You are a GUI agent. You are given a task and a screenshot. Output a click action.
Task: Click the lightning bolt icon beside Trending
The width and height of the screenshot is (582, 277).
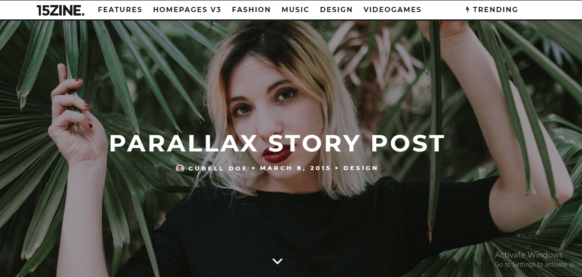[x=467, y=9]
